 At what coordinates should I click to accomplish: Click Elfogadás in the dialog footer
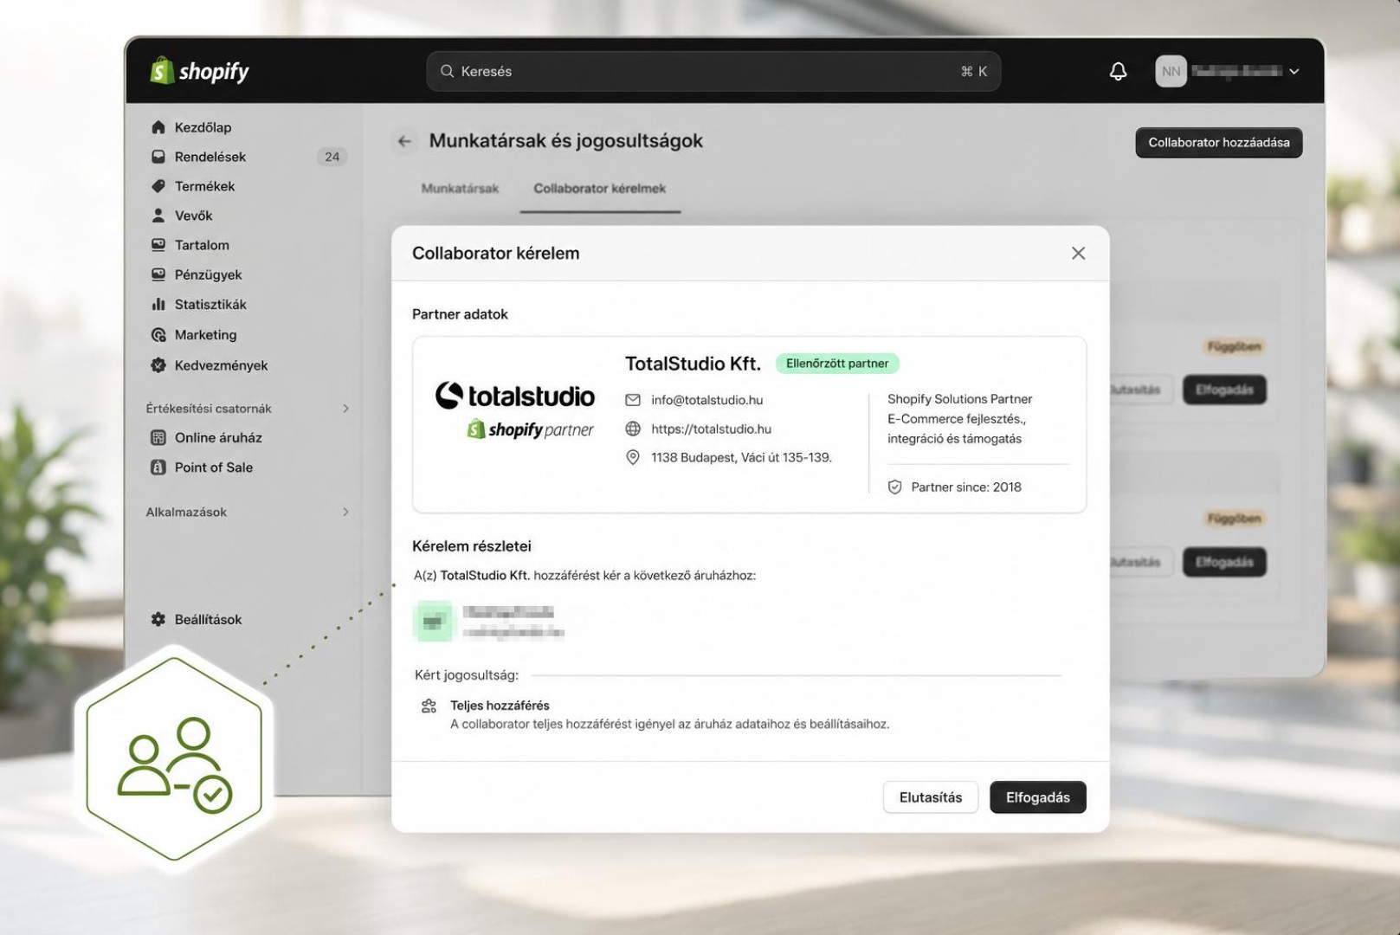(x=1038, y=797)
